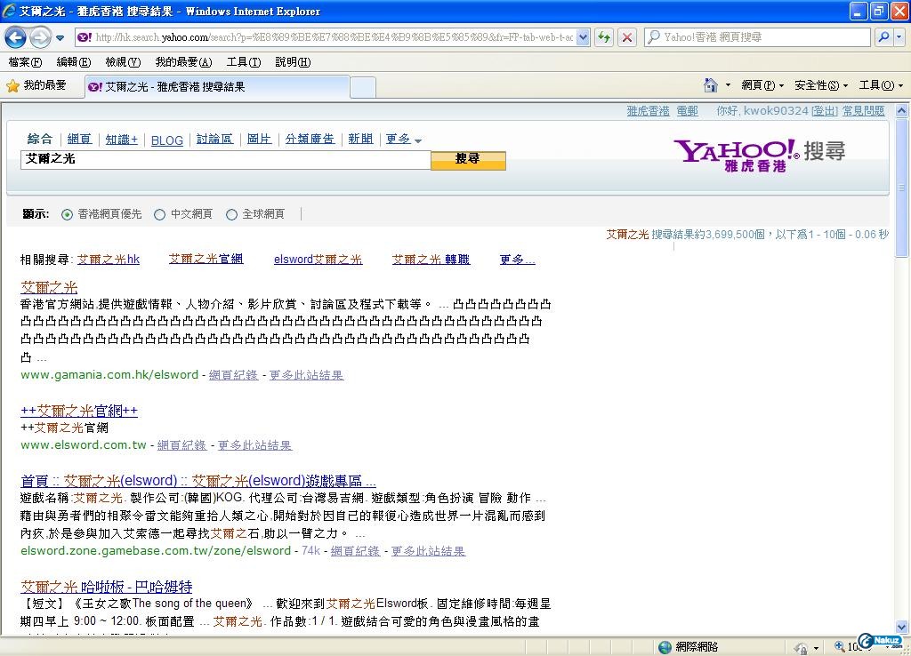Screen dimensions: 911x656
Task: Click the browser Forward arrow button
Action: (40, 37)
